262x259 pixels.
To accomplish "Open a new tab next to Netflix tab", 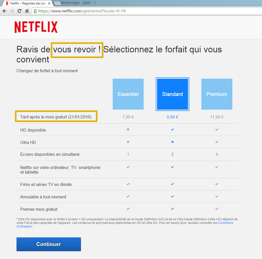I will click(x=57, y=3).
